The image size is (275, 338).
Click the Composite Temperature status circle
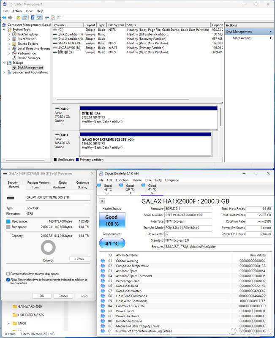point(103,266)
